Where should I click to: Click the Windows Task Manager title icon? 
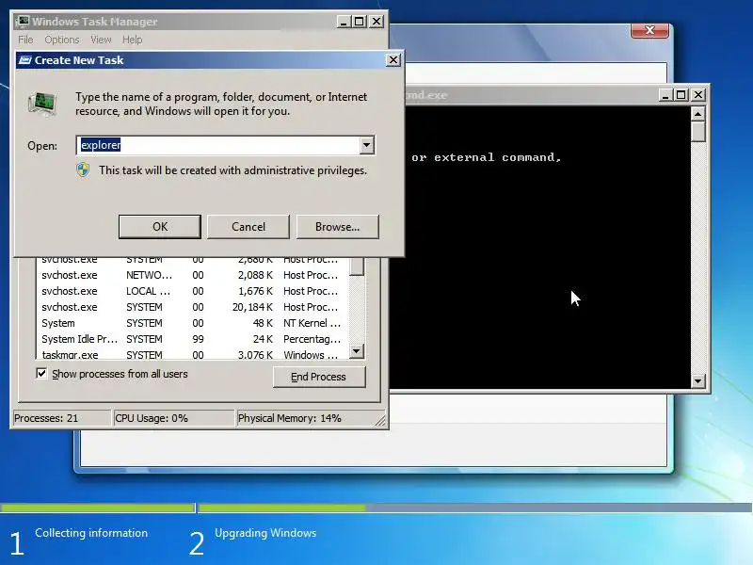(22, 21)
